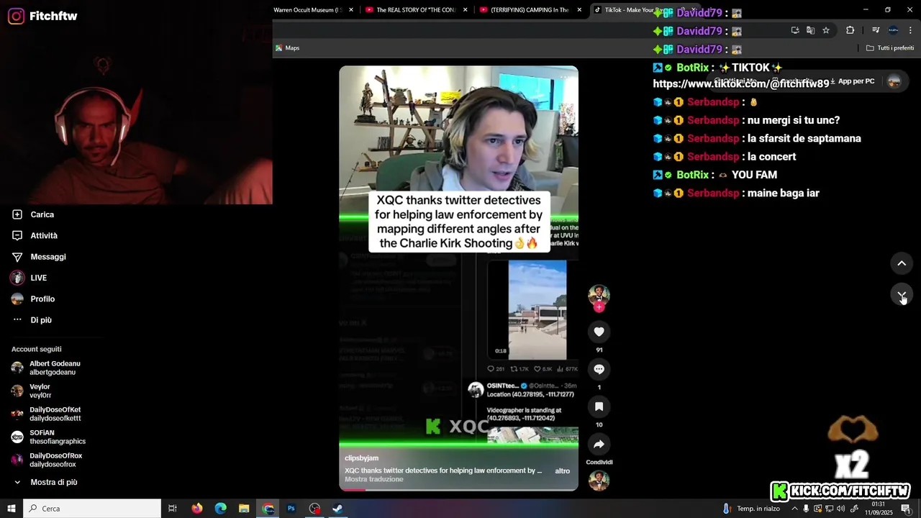921x518 pixels.
Task: Launch Microsoft Edge from taskbar
Action: coord(221,509)
